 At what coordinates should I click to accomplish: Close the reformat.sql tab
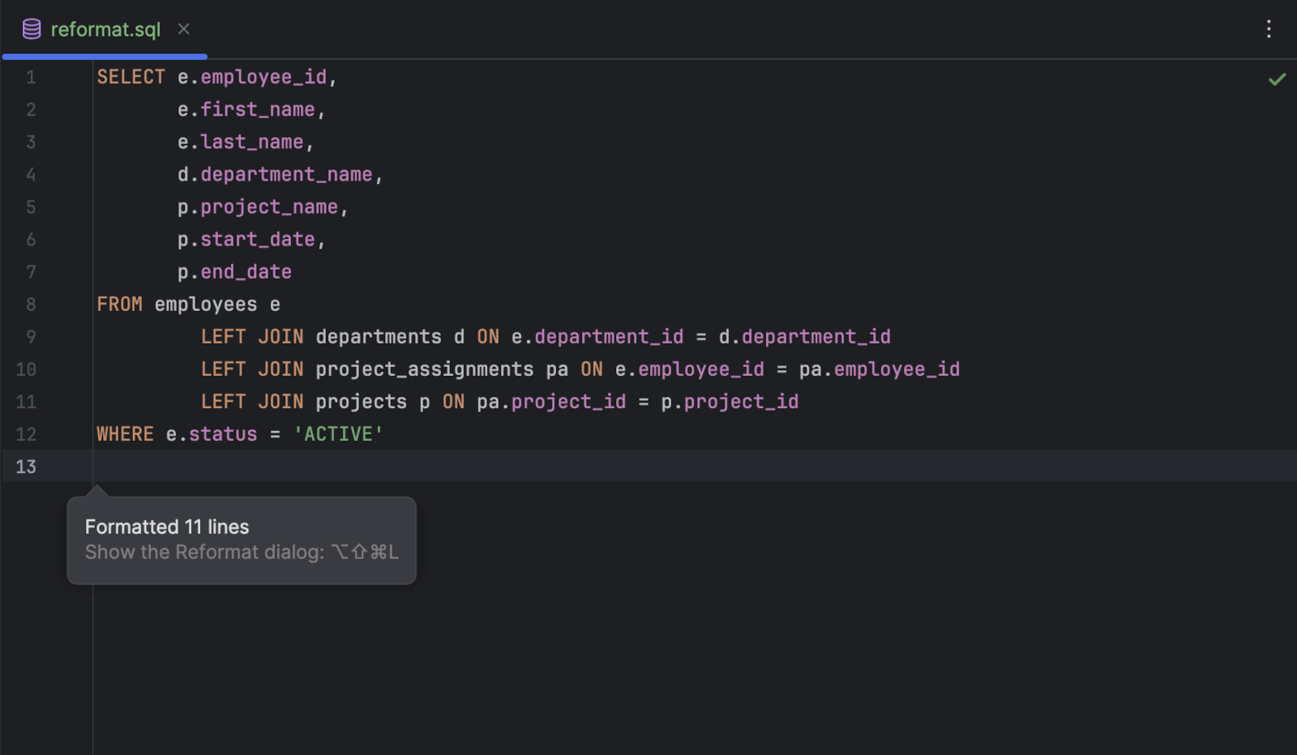point(184,29)
